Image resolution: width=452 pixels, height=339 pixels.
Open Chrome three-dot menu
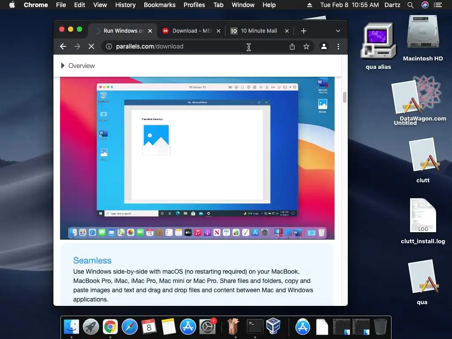[338, 46]
